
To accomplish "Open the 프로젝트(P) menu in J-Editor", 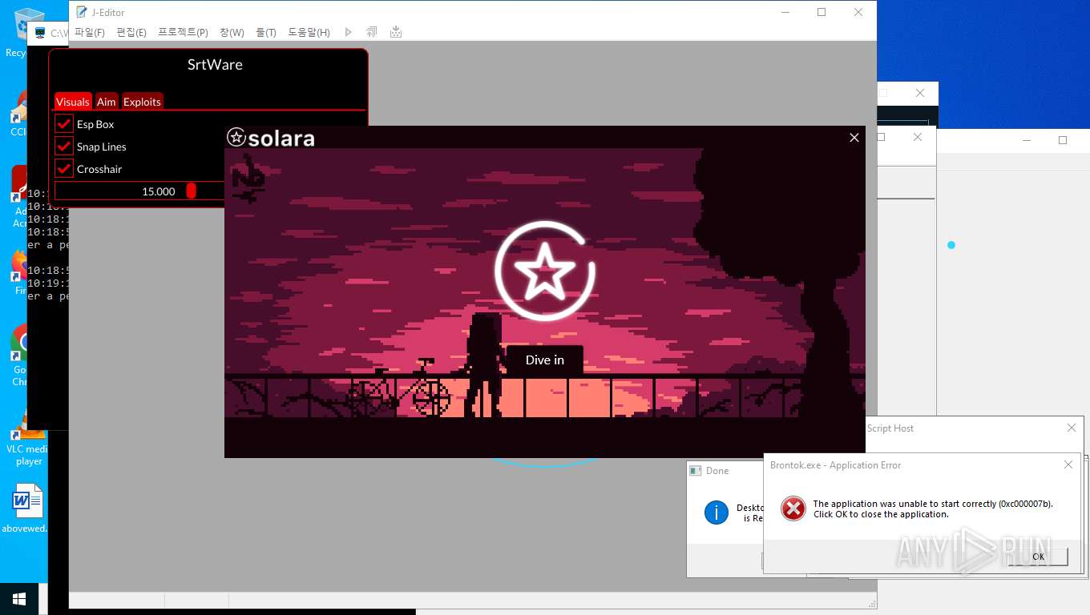I will click(x=183, y=32).
